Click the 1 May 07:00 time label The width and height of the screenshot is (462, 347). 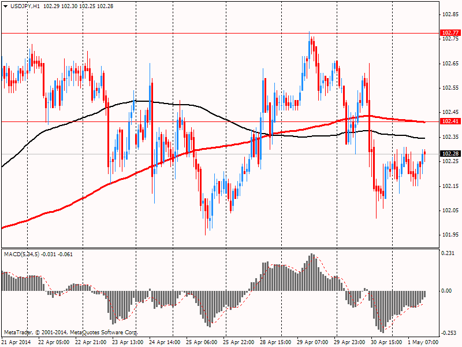[424, 342]
